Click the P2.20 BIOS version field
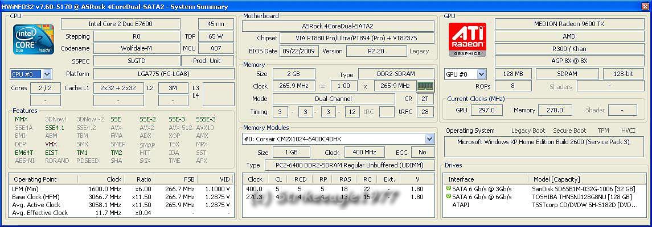This screenshot has height=227, width=652. click(376, 51)
